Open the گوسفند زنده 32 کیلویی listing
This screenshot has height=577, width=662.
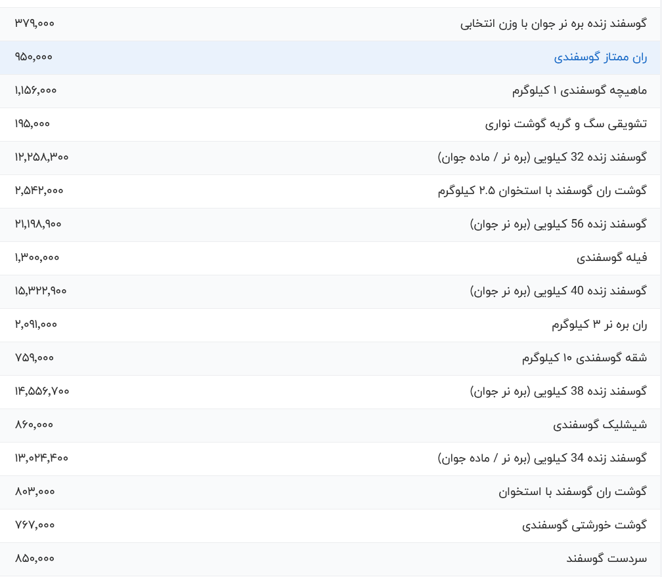click(542, 158)
